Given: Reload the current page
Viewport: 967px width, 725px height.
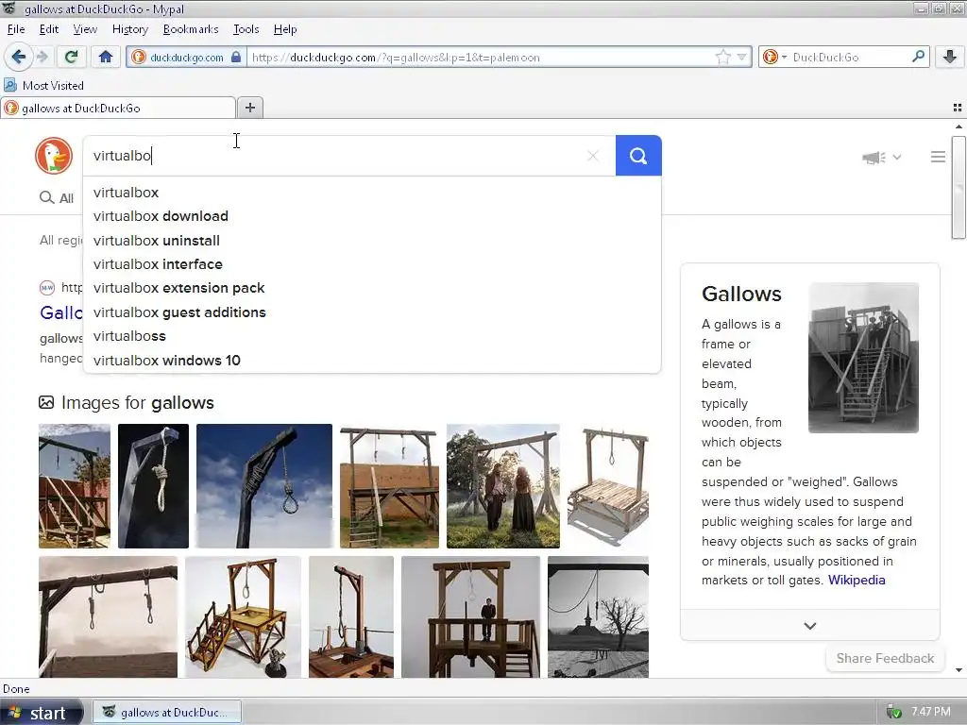Looking at the screenshot, I should coord(71,58).
